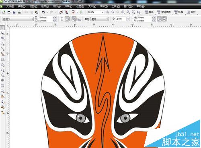
Task: Click the Zoom Out icon
Action: (113, 12)
